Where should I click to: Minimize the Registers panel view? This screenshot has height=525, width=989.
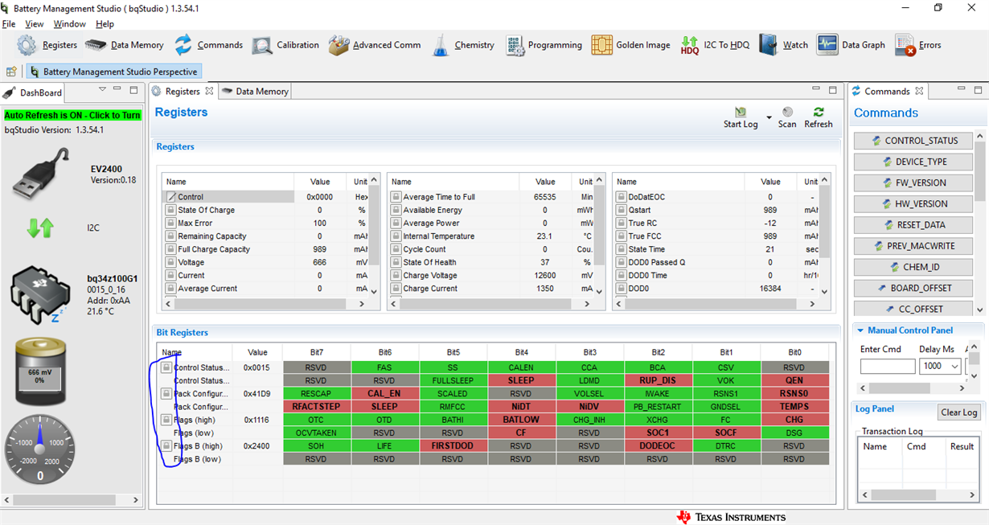[818, 90]
